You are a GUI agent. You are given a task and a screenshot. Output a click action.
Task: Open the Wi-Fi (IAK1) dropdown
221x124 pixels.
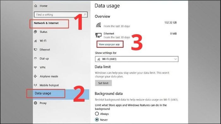click(137, 59)
